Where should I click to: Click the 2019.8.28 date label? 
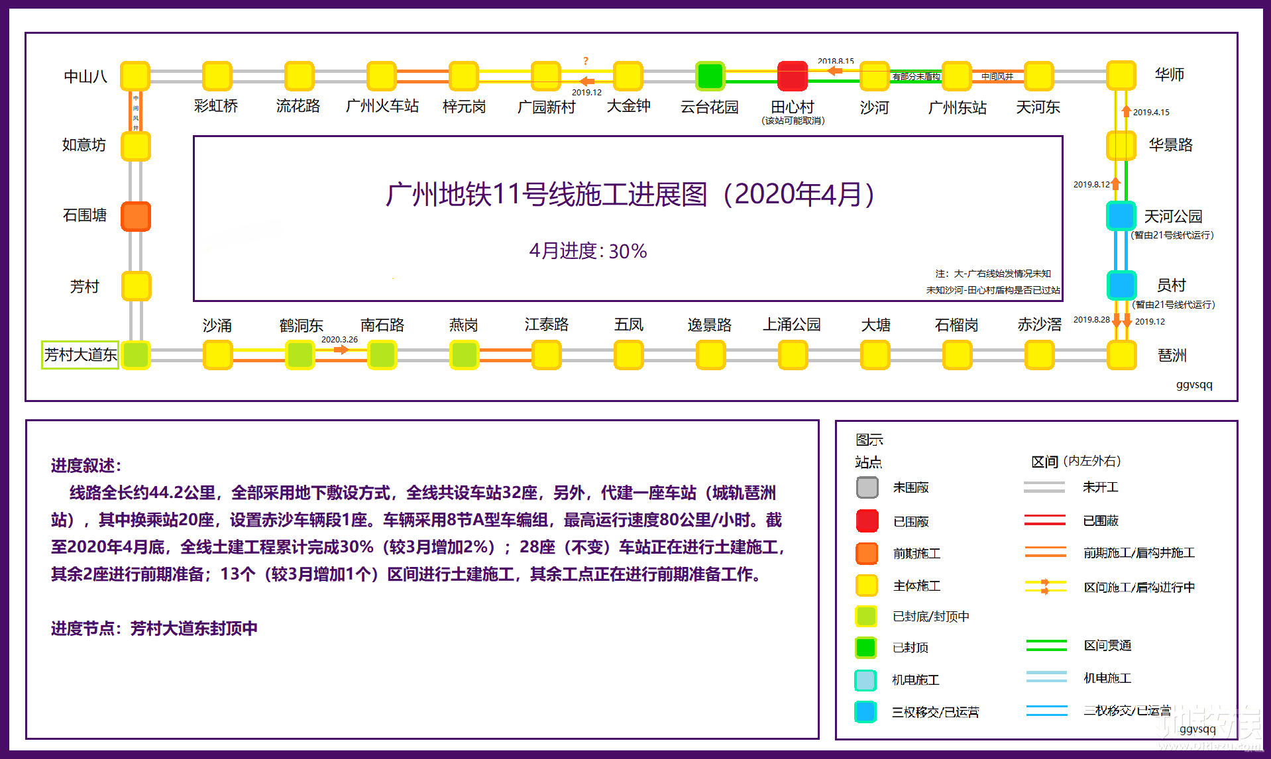pyautogui.click(x=1091, y=320)
